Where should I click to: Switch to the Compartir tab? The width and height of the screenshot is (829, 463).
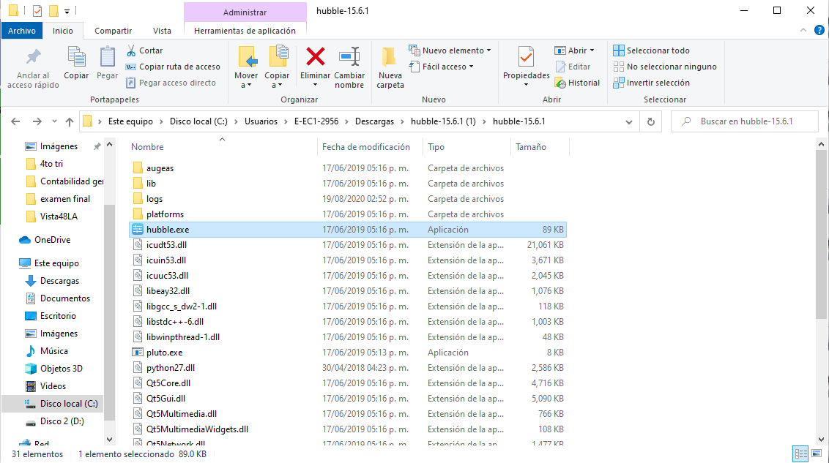113,31
